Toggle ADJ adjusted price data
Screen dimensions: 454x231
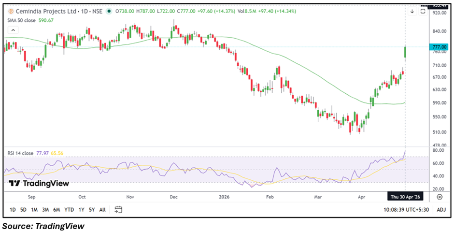pos(441,210)
